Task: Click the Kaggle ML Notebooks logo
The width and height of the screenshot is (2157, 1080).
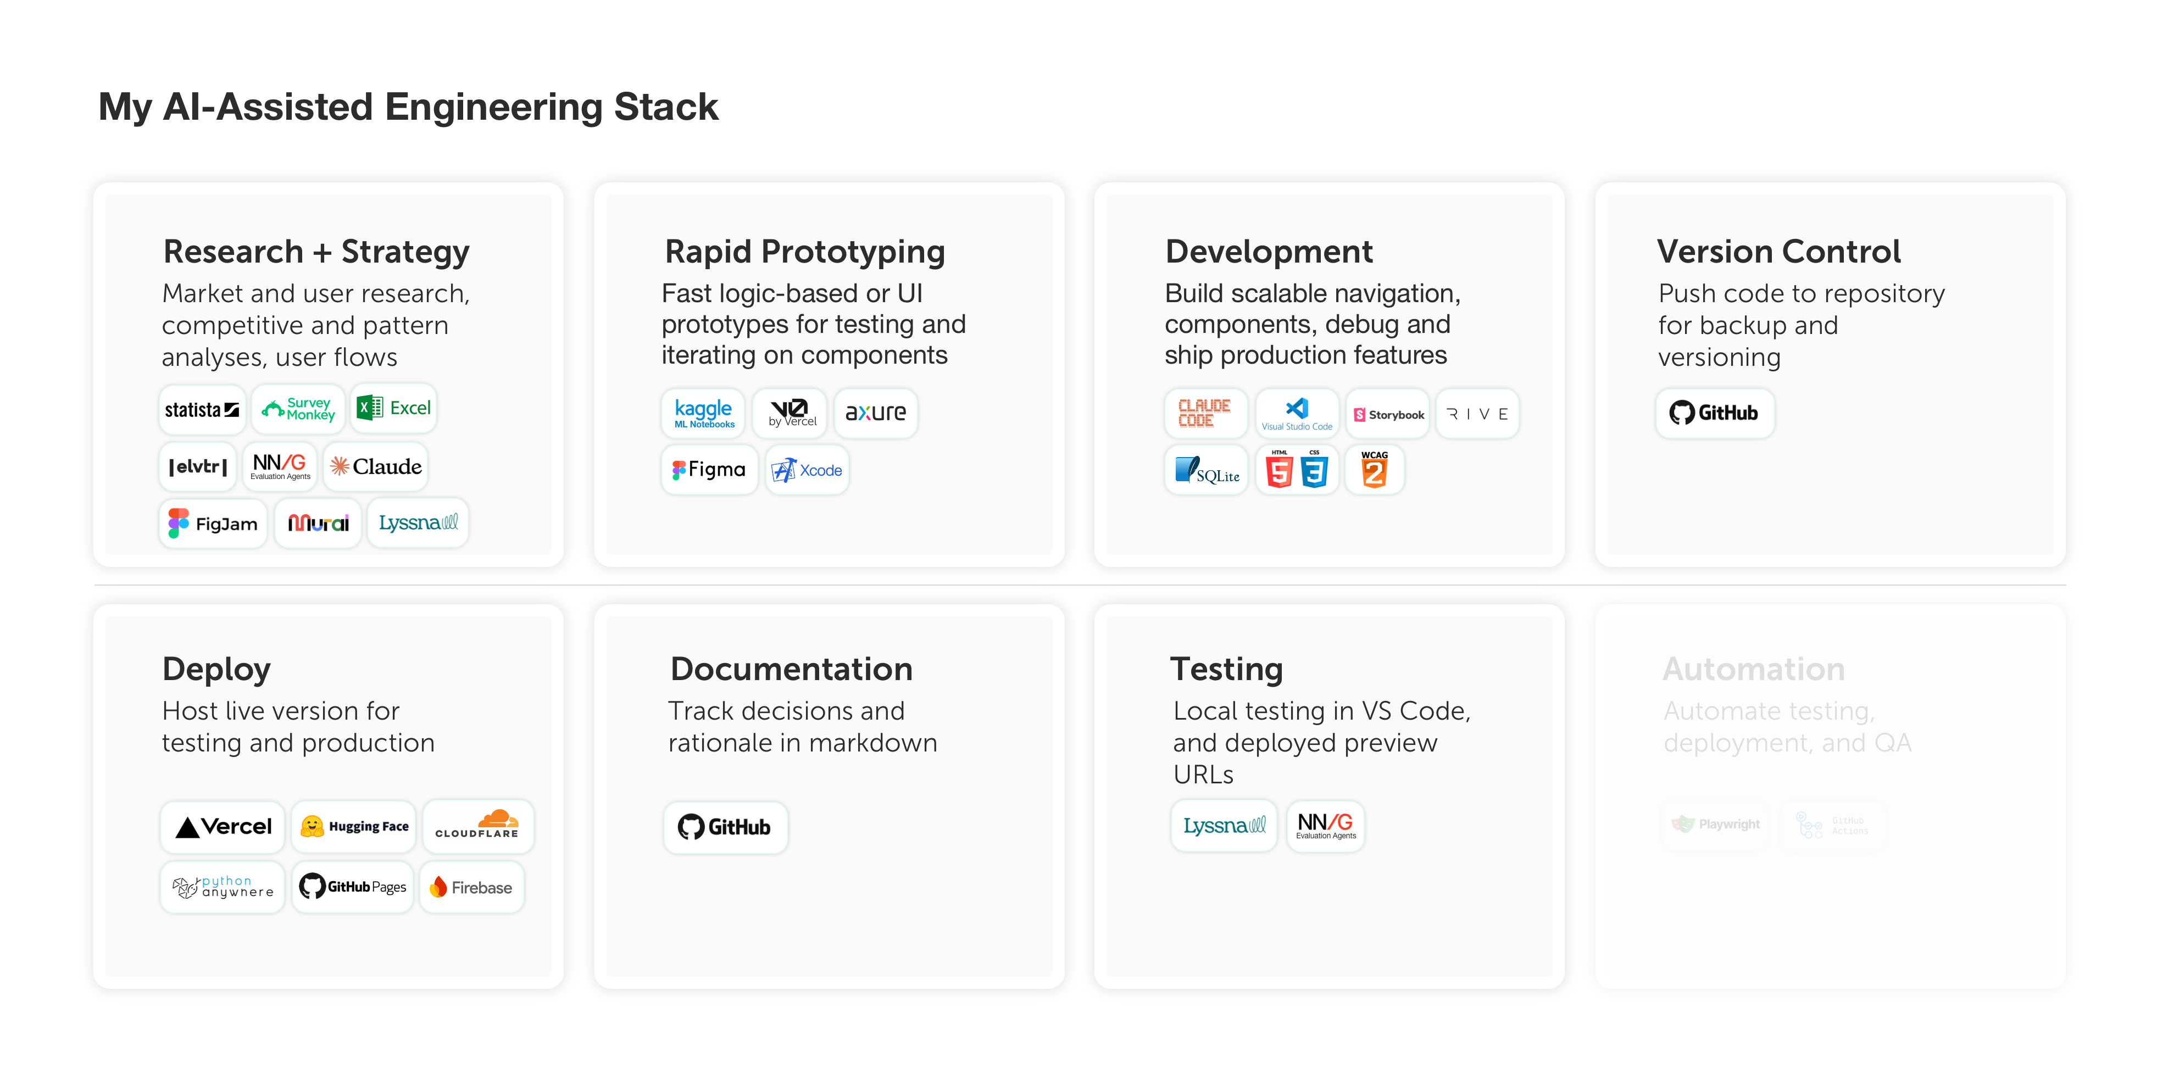Action: tap(703, 413)
